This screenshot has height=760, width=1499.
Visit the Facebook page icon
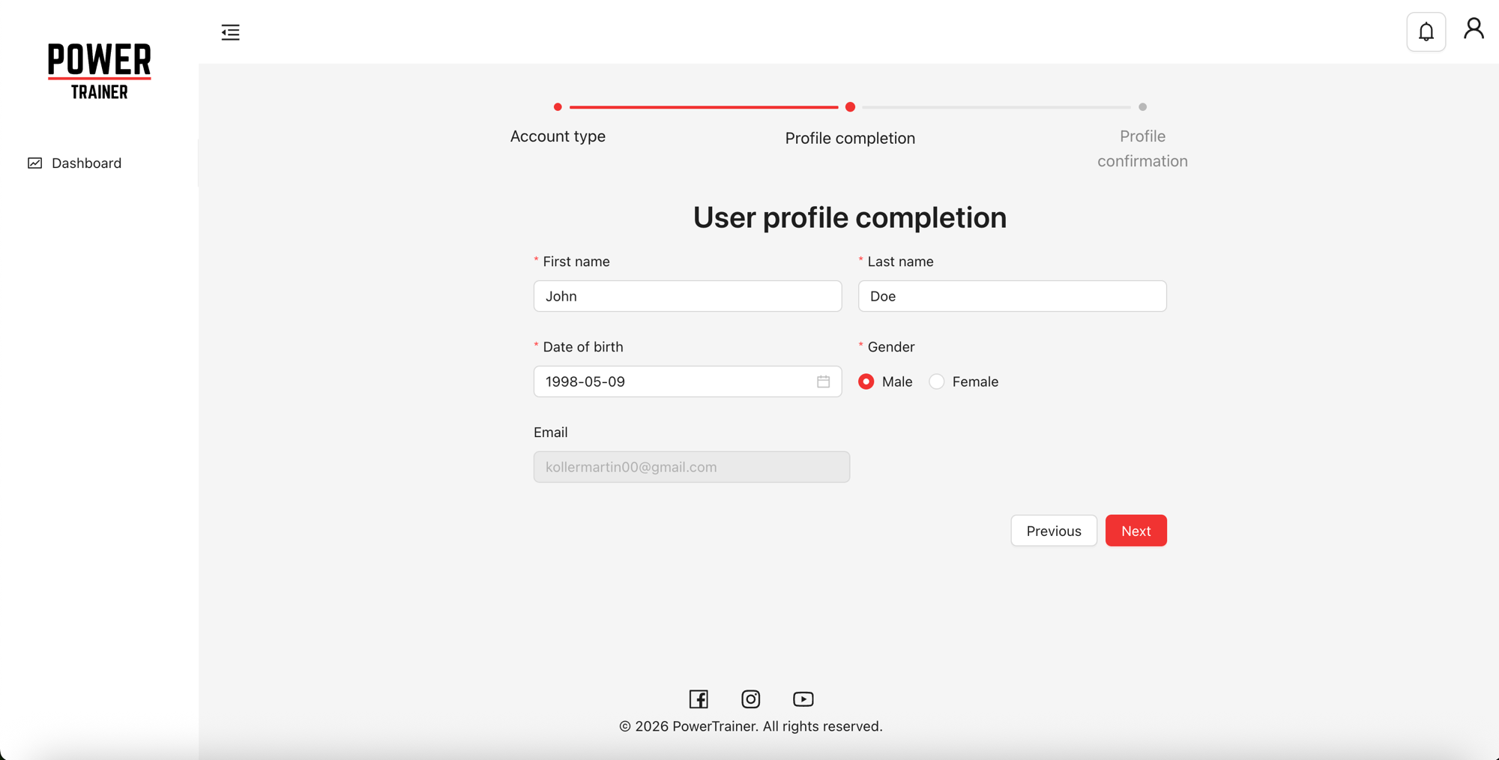[x=699, y=699]
